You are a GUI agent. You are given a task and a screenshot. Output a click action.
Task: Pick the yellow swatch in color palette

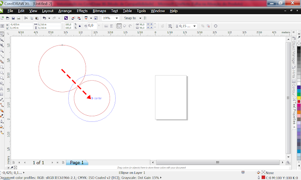coord(299,98)
